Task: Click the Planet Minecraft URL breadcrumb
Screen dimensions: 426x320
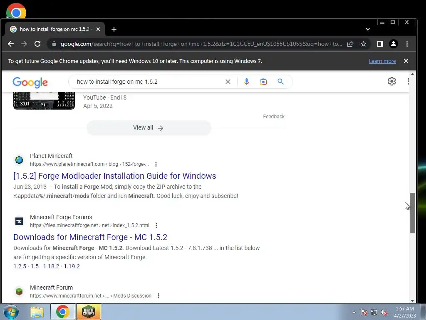Action: (x=89, y=164)
